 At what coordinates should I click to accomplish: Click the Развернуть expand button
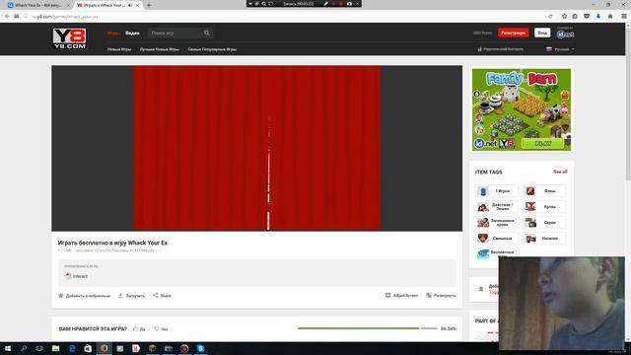(x=441, y=296)
